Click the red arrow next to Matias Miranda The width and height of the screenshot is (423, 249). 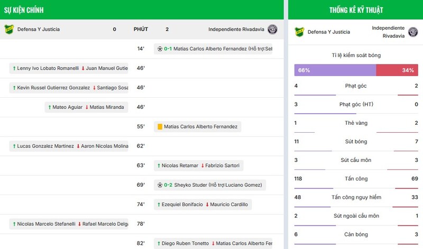coord(87,107)
